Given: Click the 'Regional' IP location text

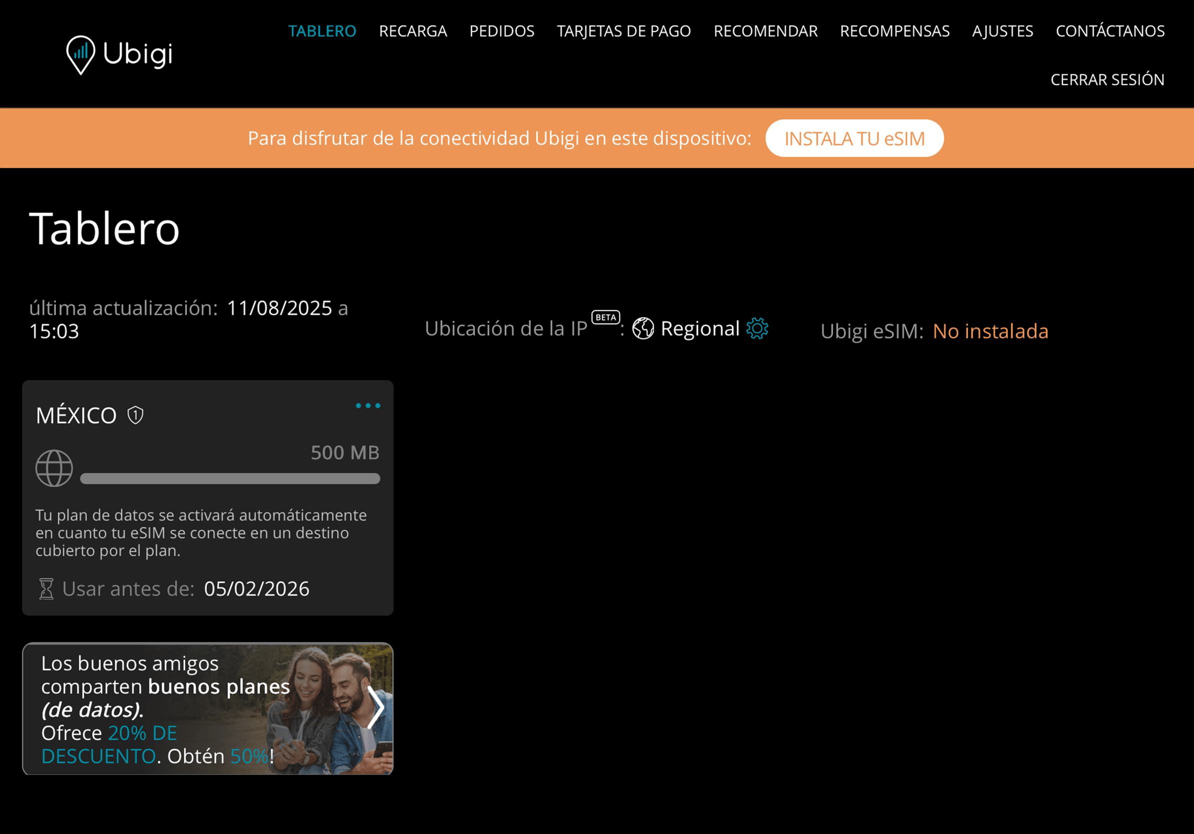Looking at the screenshot, I should [700, 328].
